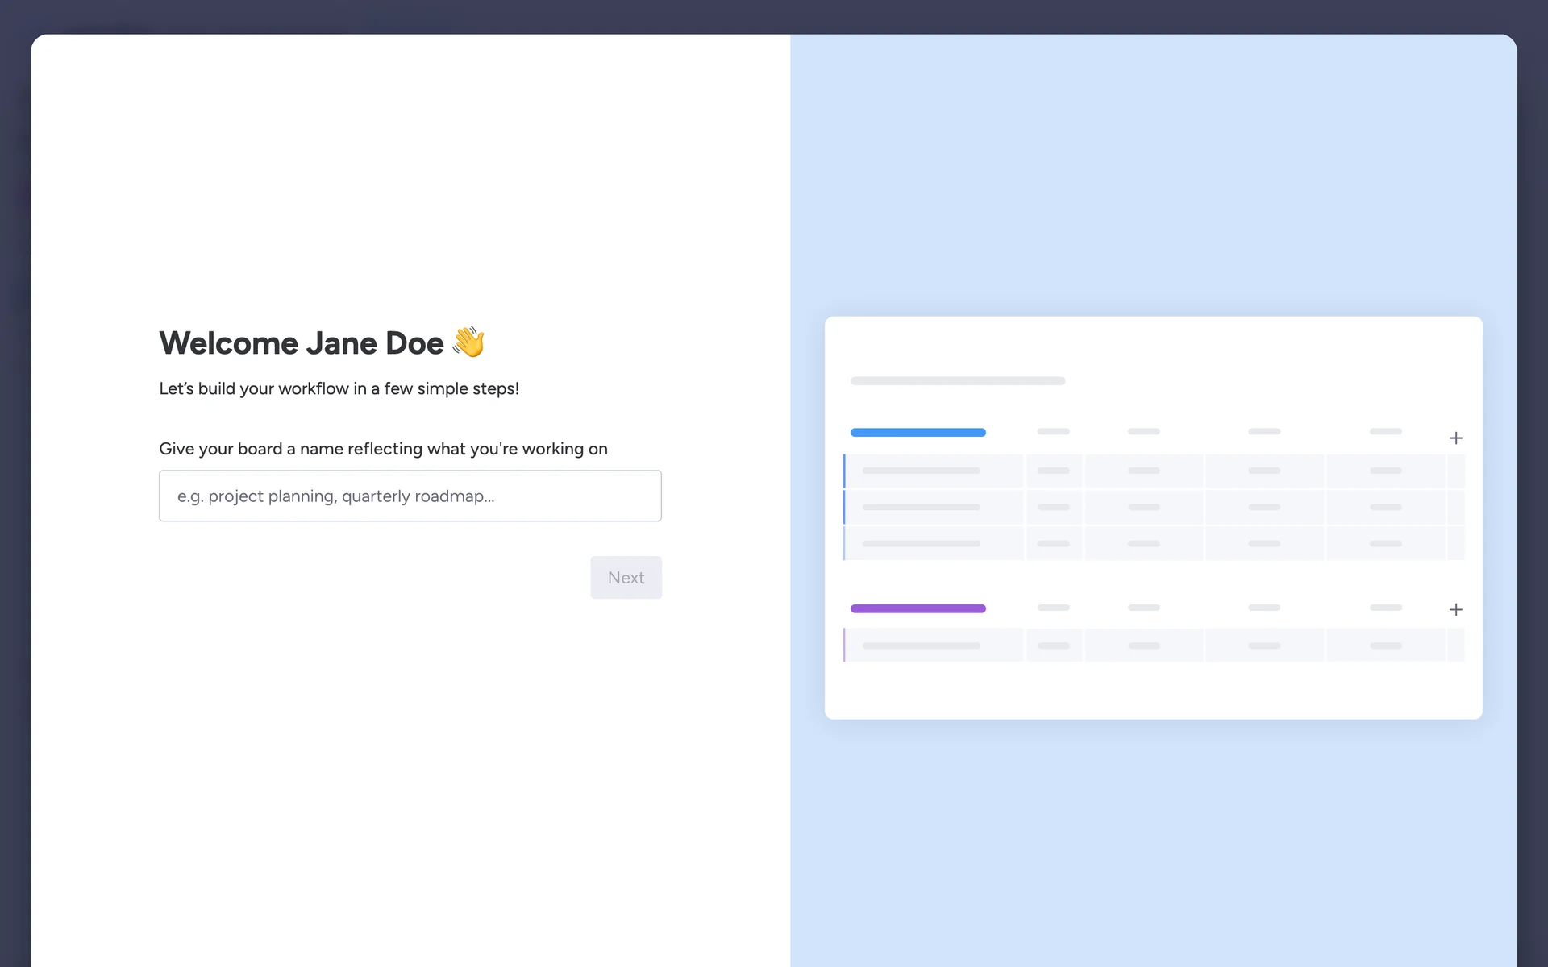Click third row in blue group
The height and width of the screenshot is (967, 1548).
pyautogui.click(x=921, y=544)
